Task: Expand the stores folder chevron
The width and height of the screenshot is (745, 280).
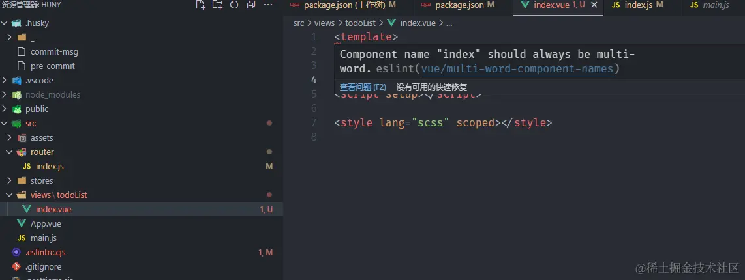Action: (x=10, y=181)
